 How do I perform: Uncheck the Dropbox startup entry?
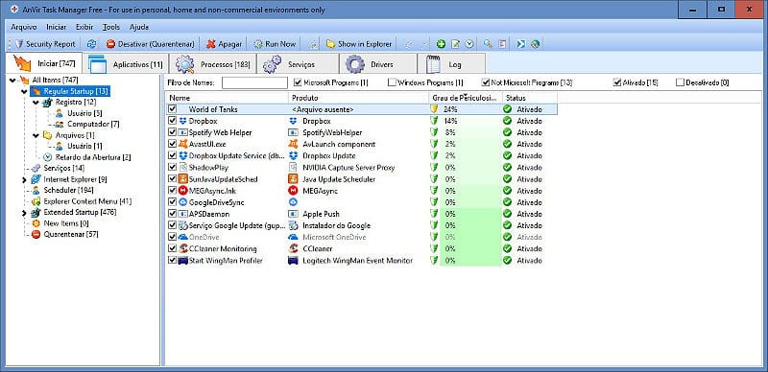(172, 121)
